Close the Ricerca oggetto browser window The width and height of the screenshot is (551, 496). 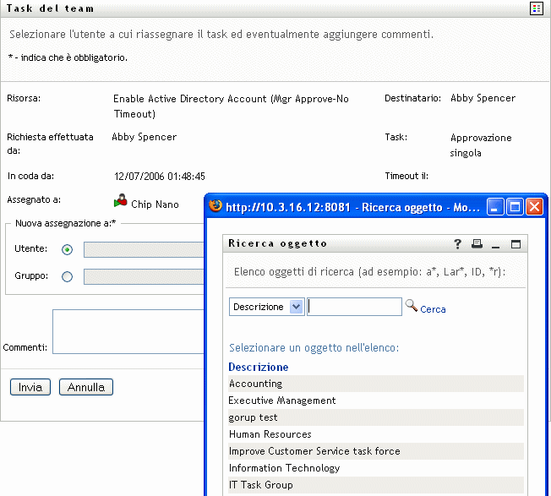[x=534, y=207]
